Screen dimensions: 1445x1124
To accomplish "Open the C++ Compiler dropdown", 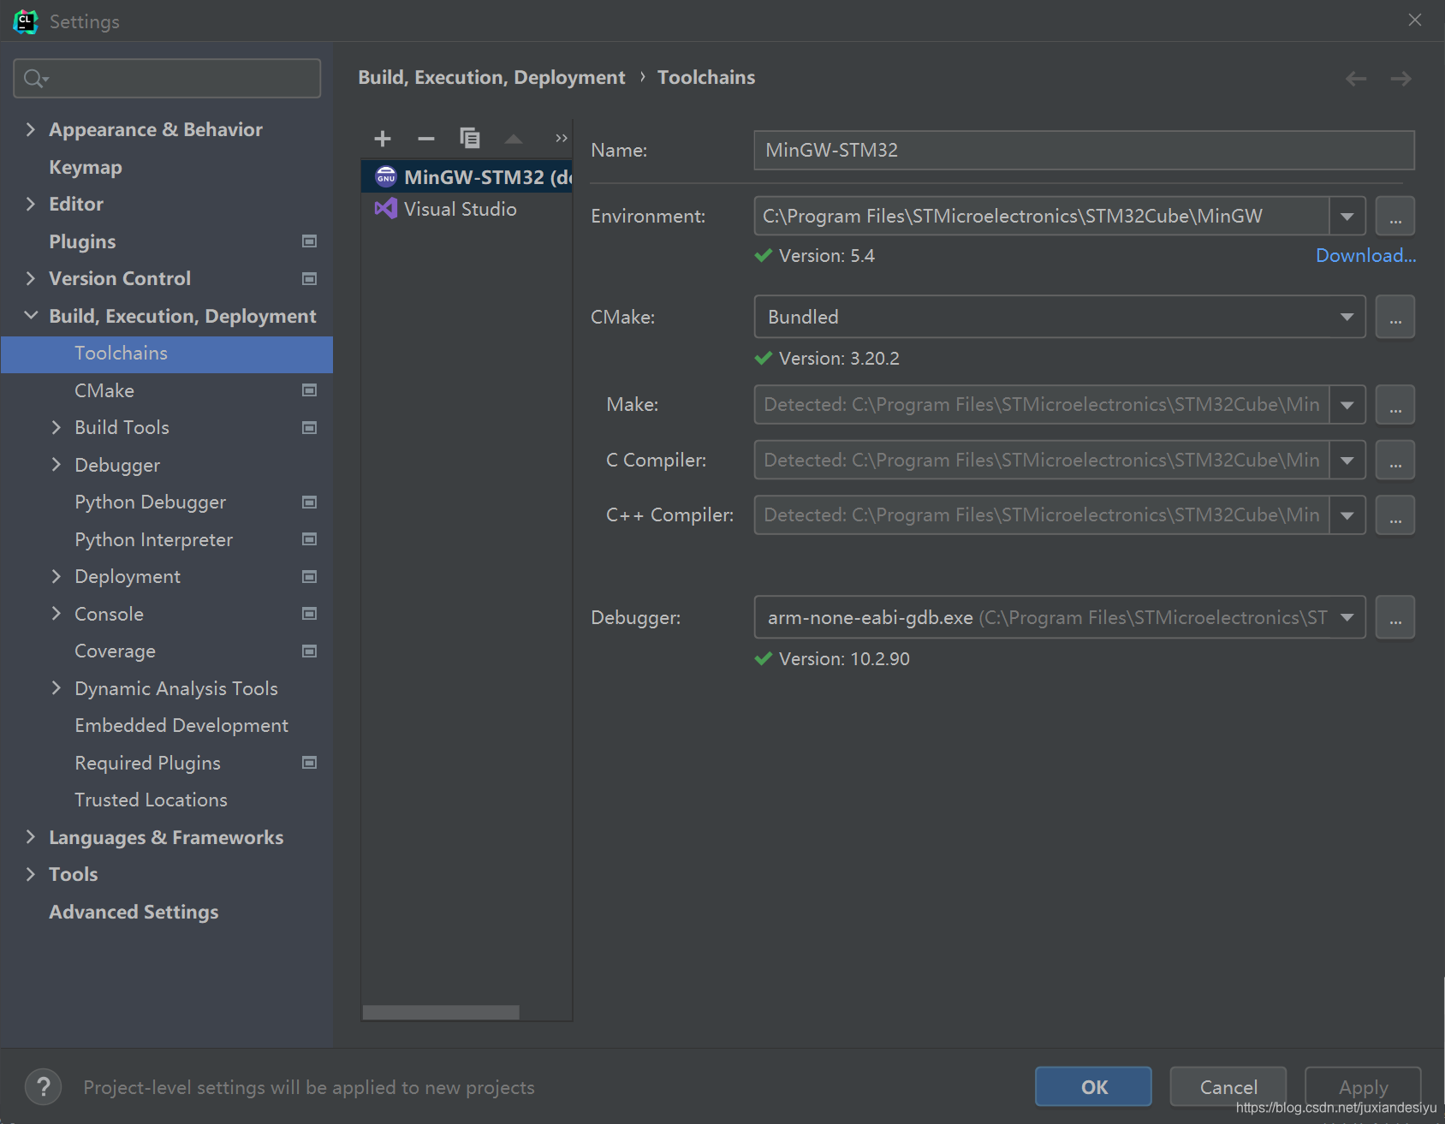I will point(1347,514).
